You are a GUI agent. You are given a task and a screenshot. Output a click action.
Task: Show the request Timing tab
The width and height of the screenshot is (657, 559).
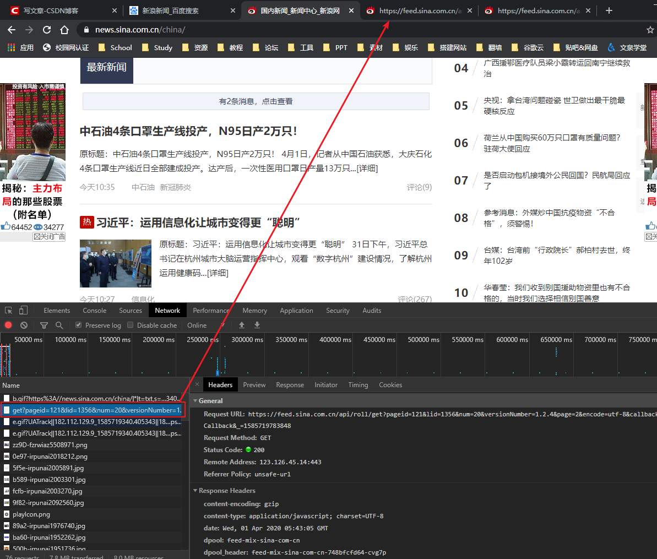coord(358,384)
